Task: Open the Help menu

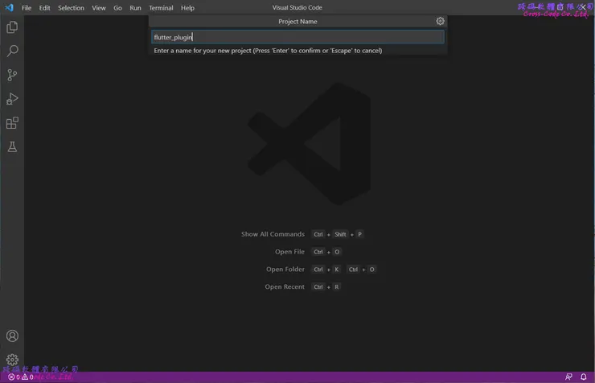Action: [x=187, y=8]
